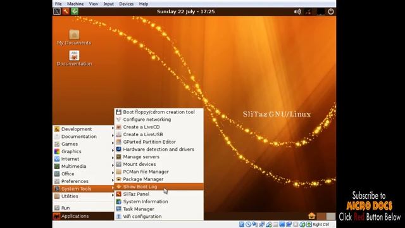Open the terminal icon in the top panel
This screenshot has width=405, height=228.
point(57,11)
